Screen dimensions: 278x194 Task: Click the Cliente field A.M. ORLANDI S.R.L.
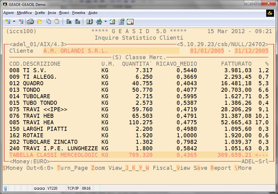coord(75,51)
